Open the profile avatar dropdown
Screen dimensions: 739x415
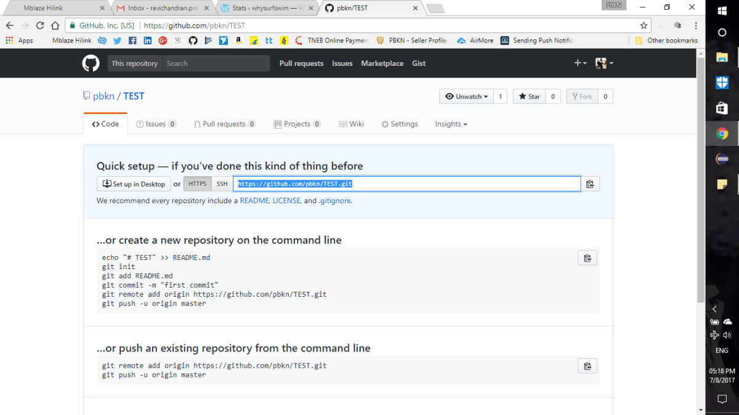coord(600,63)
